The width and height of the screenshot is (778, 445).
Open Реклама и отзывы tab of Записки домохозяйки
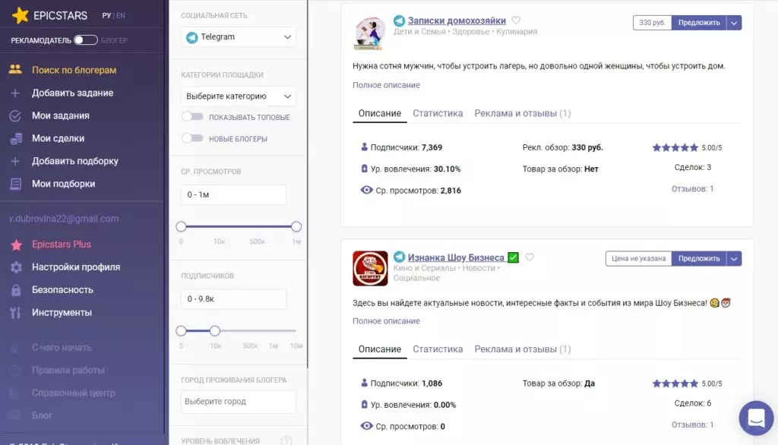(x=522, y=113)
